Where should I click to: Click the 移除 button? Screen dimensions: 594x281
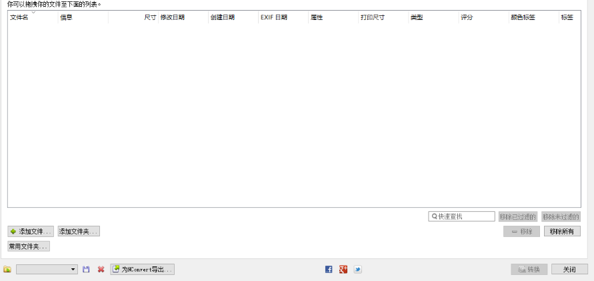tap(521, 232)
